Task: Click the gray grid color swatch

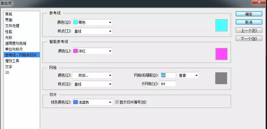Action: pyautogui.click(x=221, y=78)
